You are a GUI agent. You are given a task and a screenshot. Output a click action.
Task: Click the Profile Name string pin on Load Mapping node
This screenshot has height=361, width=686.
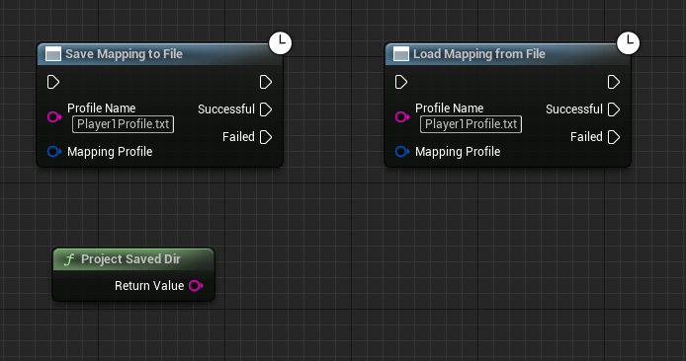[x=402, y=116]
